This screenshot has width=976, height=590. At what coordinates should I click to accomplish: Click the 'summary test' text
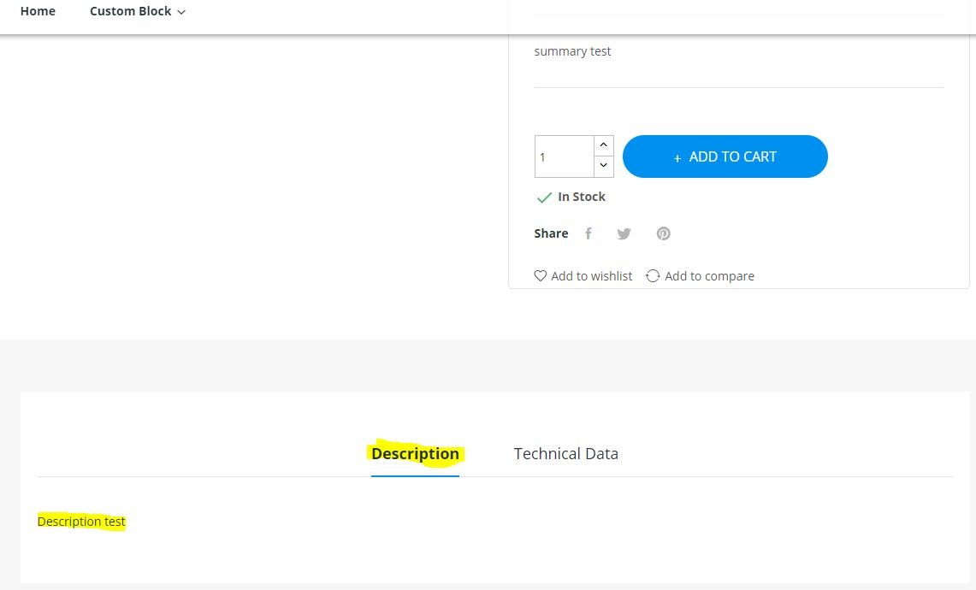tap(572, 51)
